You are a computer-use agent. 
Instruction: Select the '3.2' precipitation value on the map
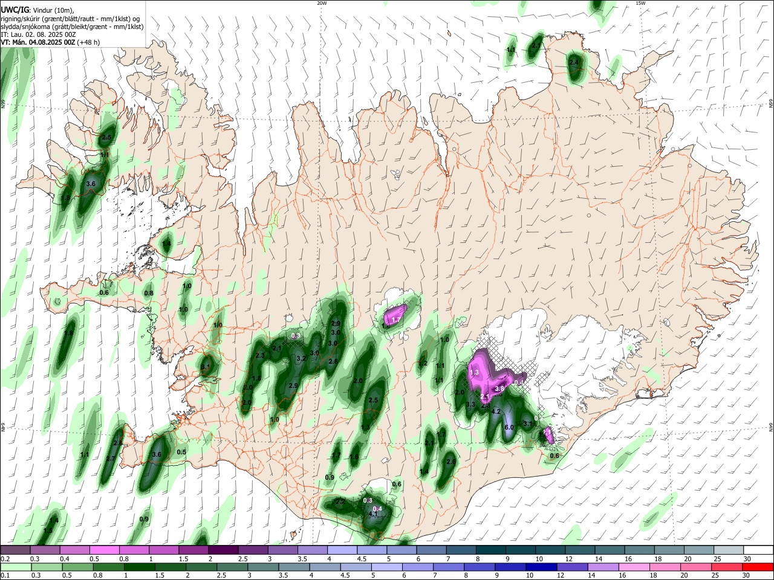301,358
